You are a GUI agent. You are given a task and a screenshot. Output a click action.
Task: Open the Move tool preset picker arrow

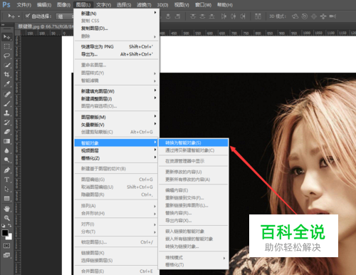(19, 16)
